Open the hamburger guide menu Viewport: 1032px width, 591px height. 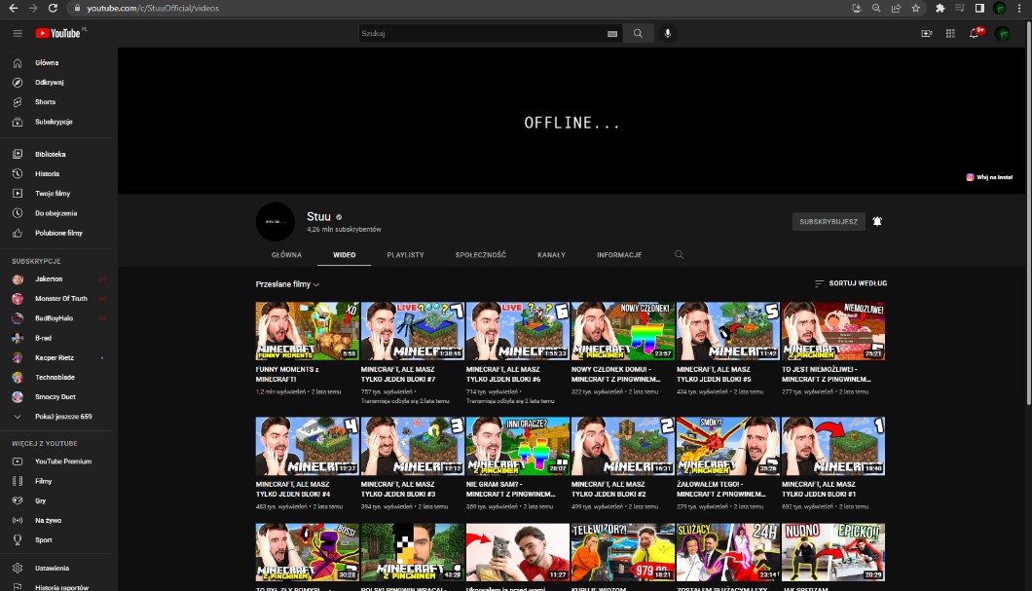click(x=18, y=33)
